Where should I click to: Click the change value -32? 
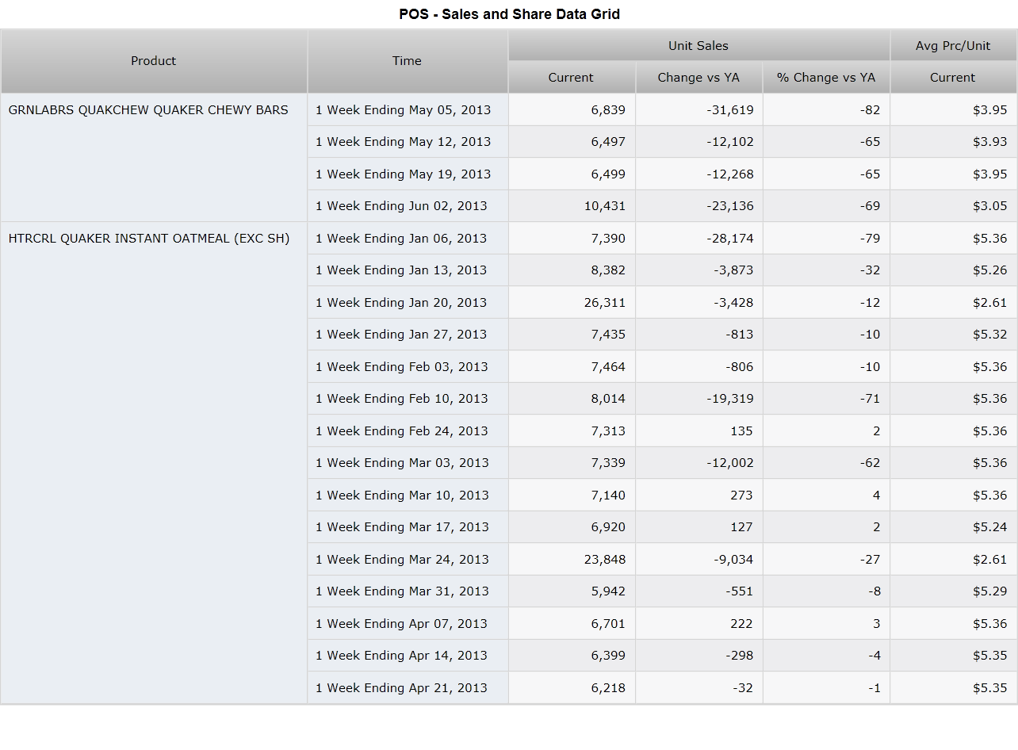point(743,688)
